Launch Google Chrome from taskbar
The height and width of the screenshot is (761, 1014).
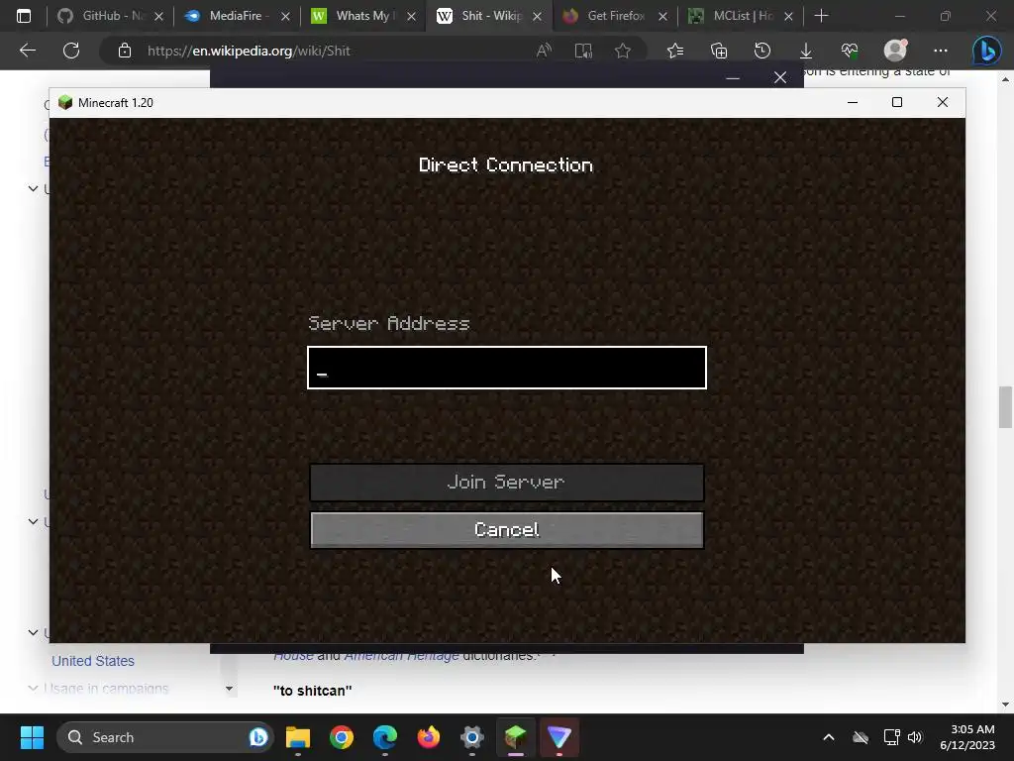[x=342, y=737]
